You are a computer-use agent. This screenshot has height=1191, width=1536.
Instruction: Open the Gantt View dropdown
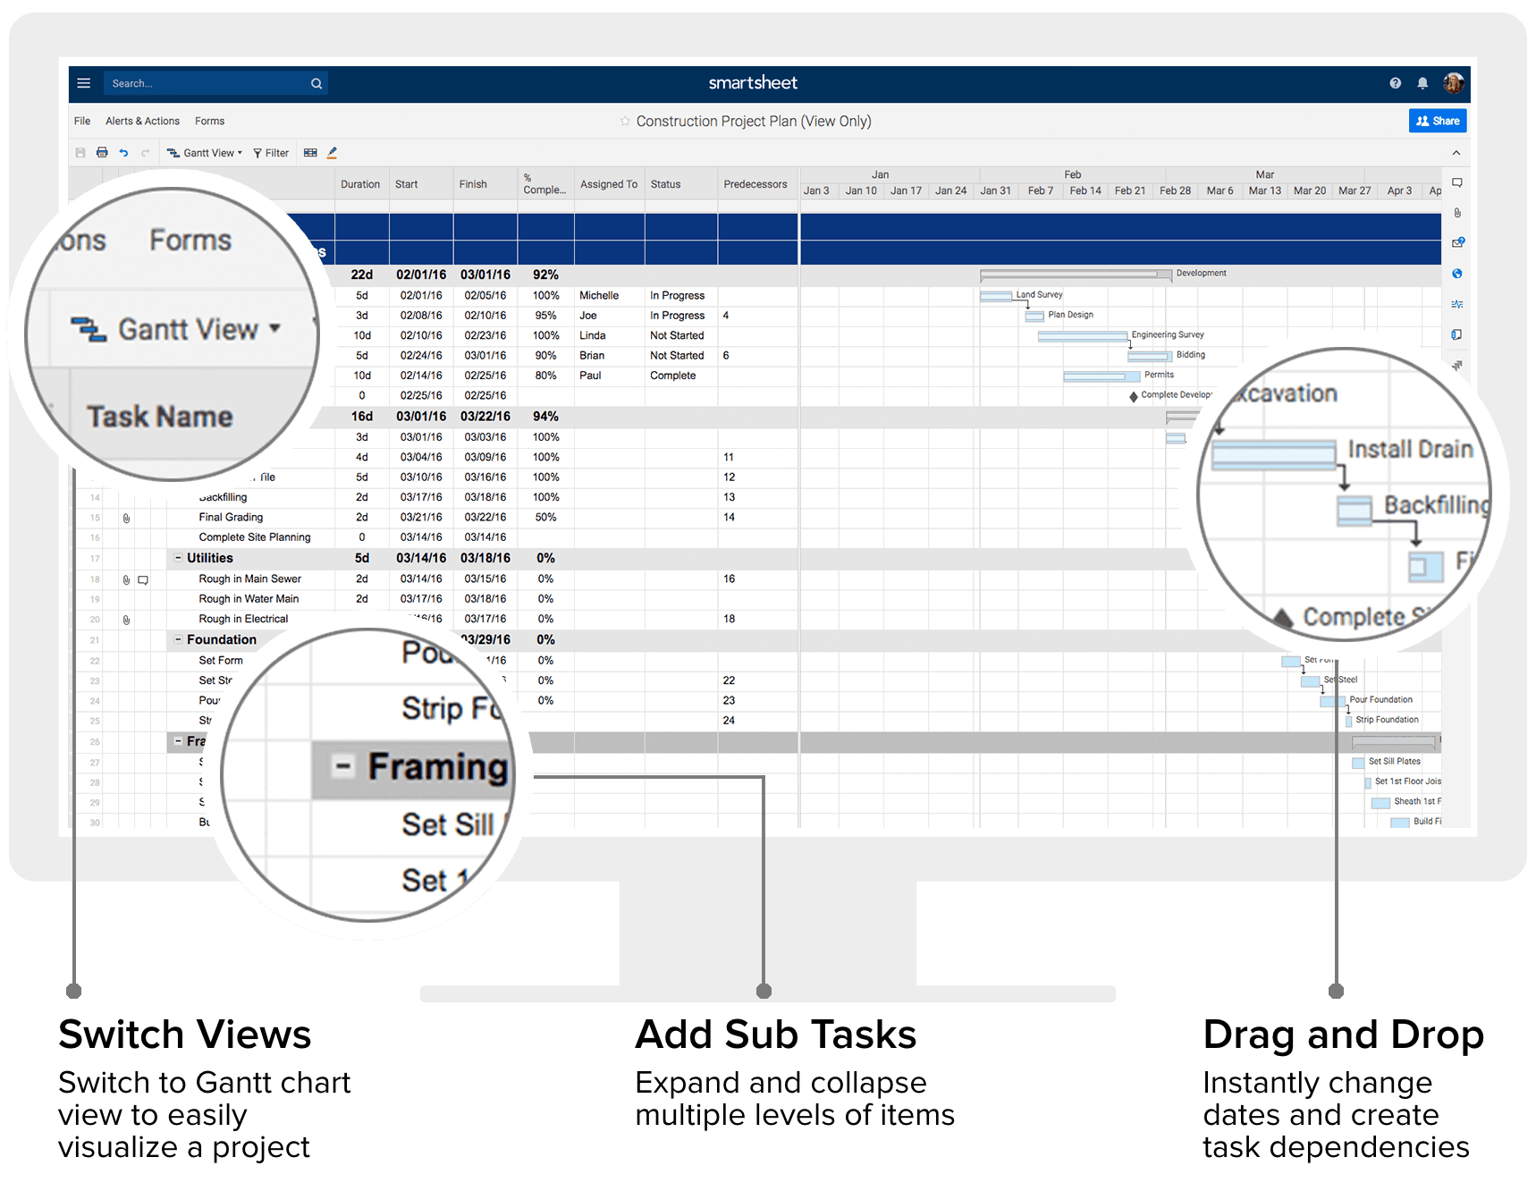204,152
